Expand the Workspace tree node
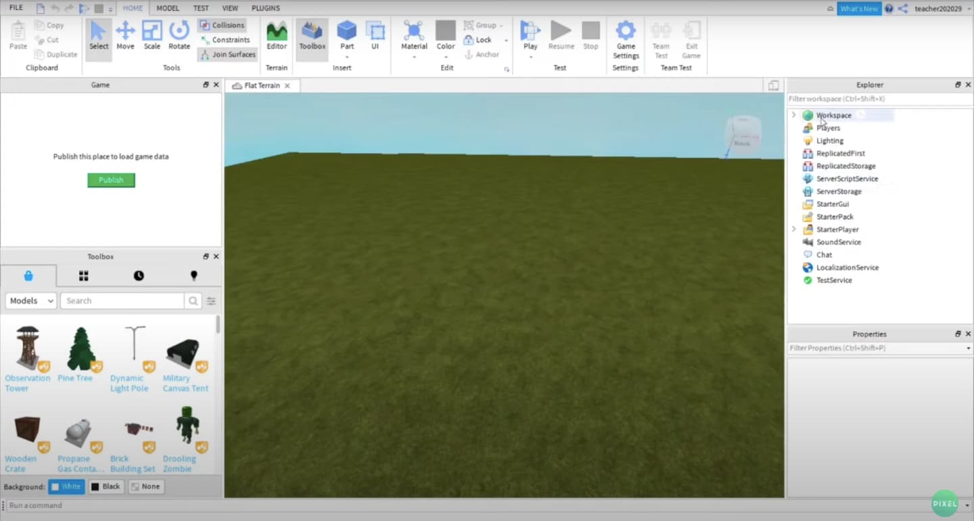Screen dimensions: 974x521 [x=794, y=115]
